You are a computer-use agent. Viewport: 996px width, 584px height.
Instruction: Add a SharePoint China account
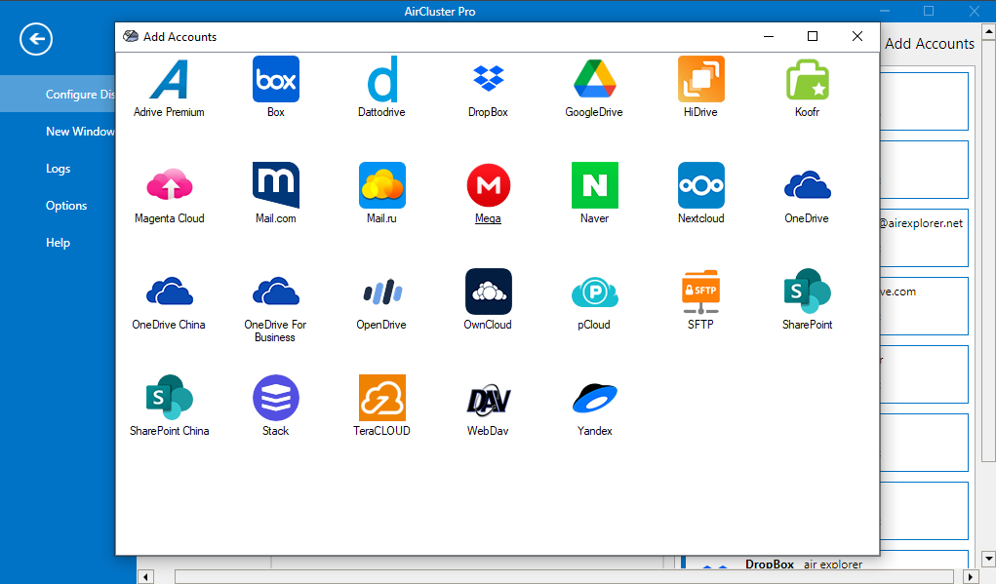coord(169,398)
